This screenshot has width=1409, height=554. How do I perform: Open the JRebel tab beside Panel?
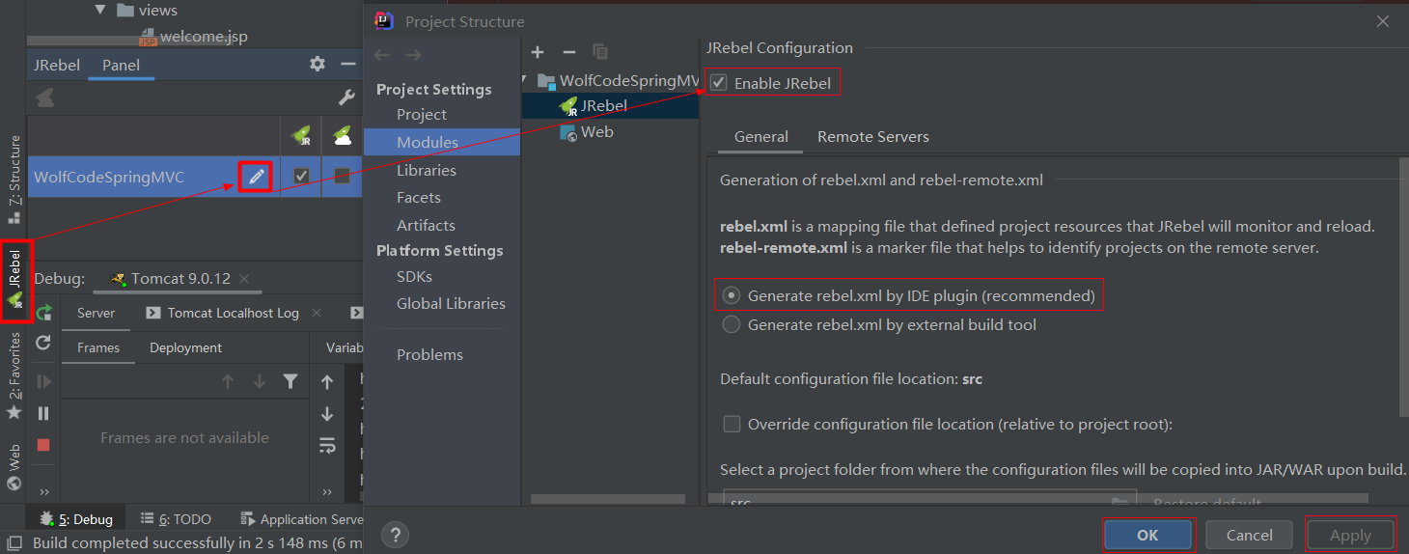(x=57, y=65)
